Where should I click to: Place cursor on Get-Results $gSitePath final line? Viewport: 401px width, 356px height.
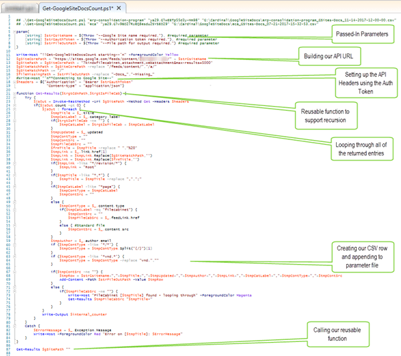coord(40,348)
